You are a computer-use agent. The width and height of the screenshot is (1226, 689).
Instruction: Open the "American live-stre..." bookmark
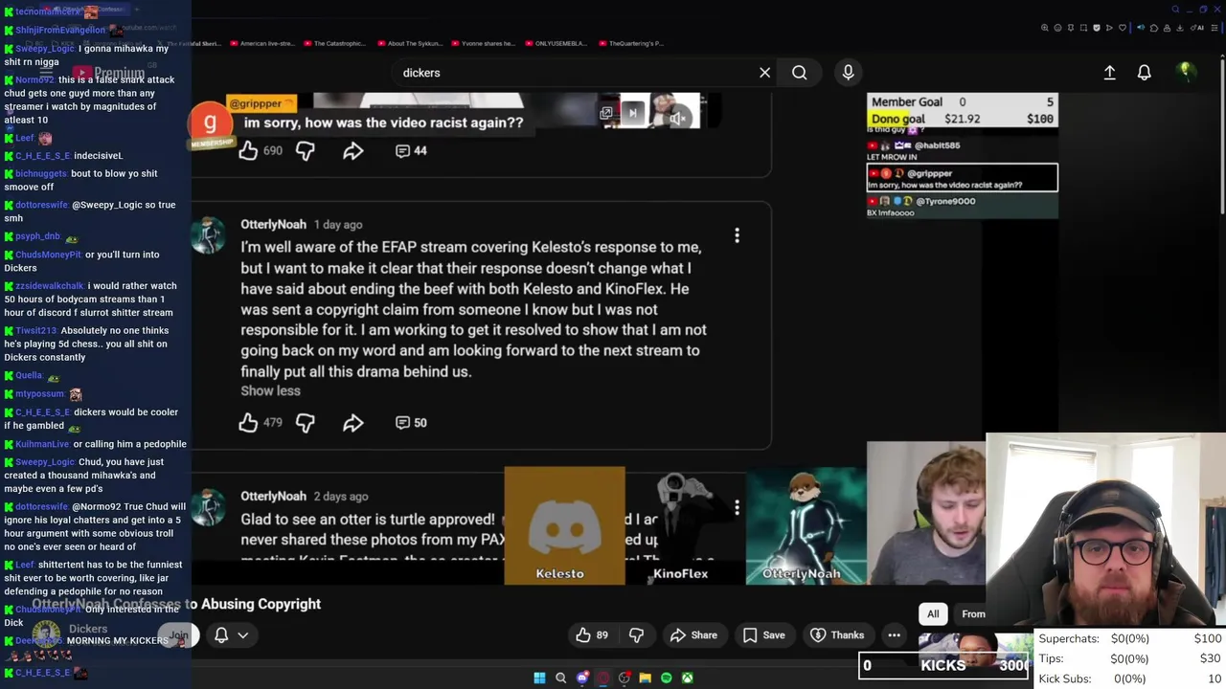point(261,43)
